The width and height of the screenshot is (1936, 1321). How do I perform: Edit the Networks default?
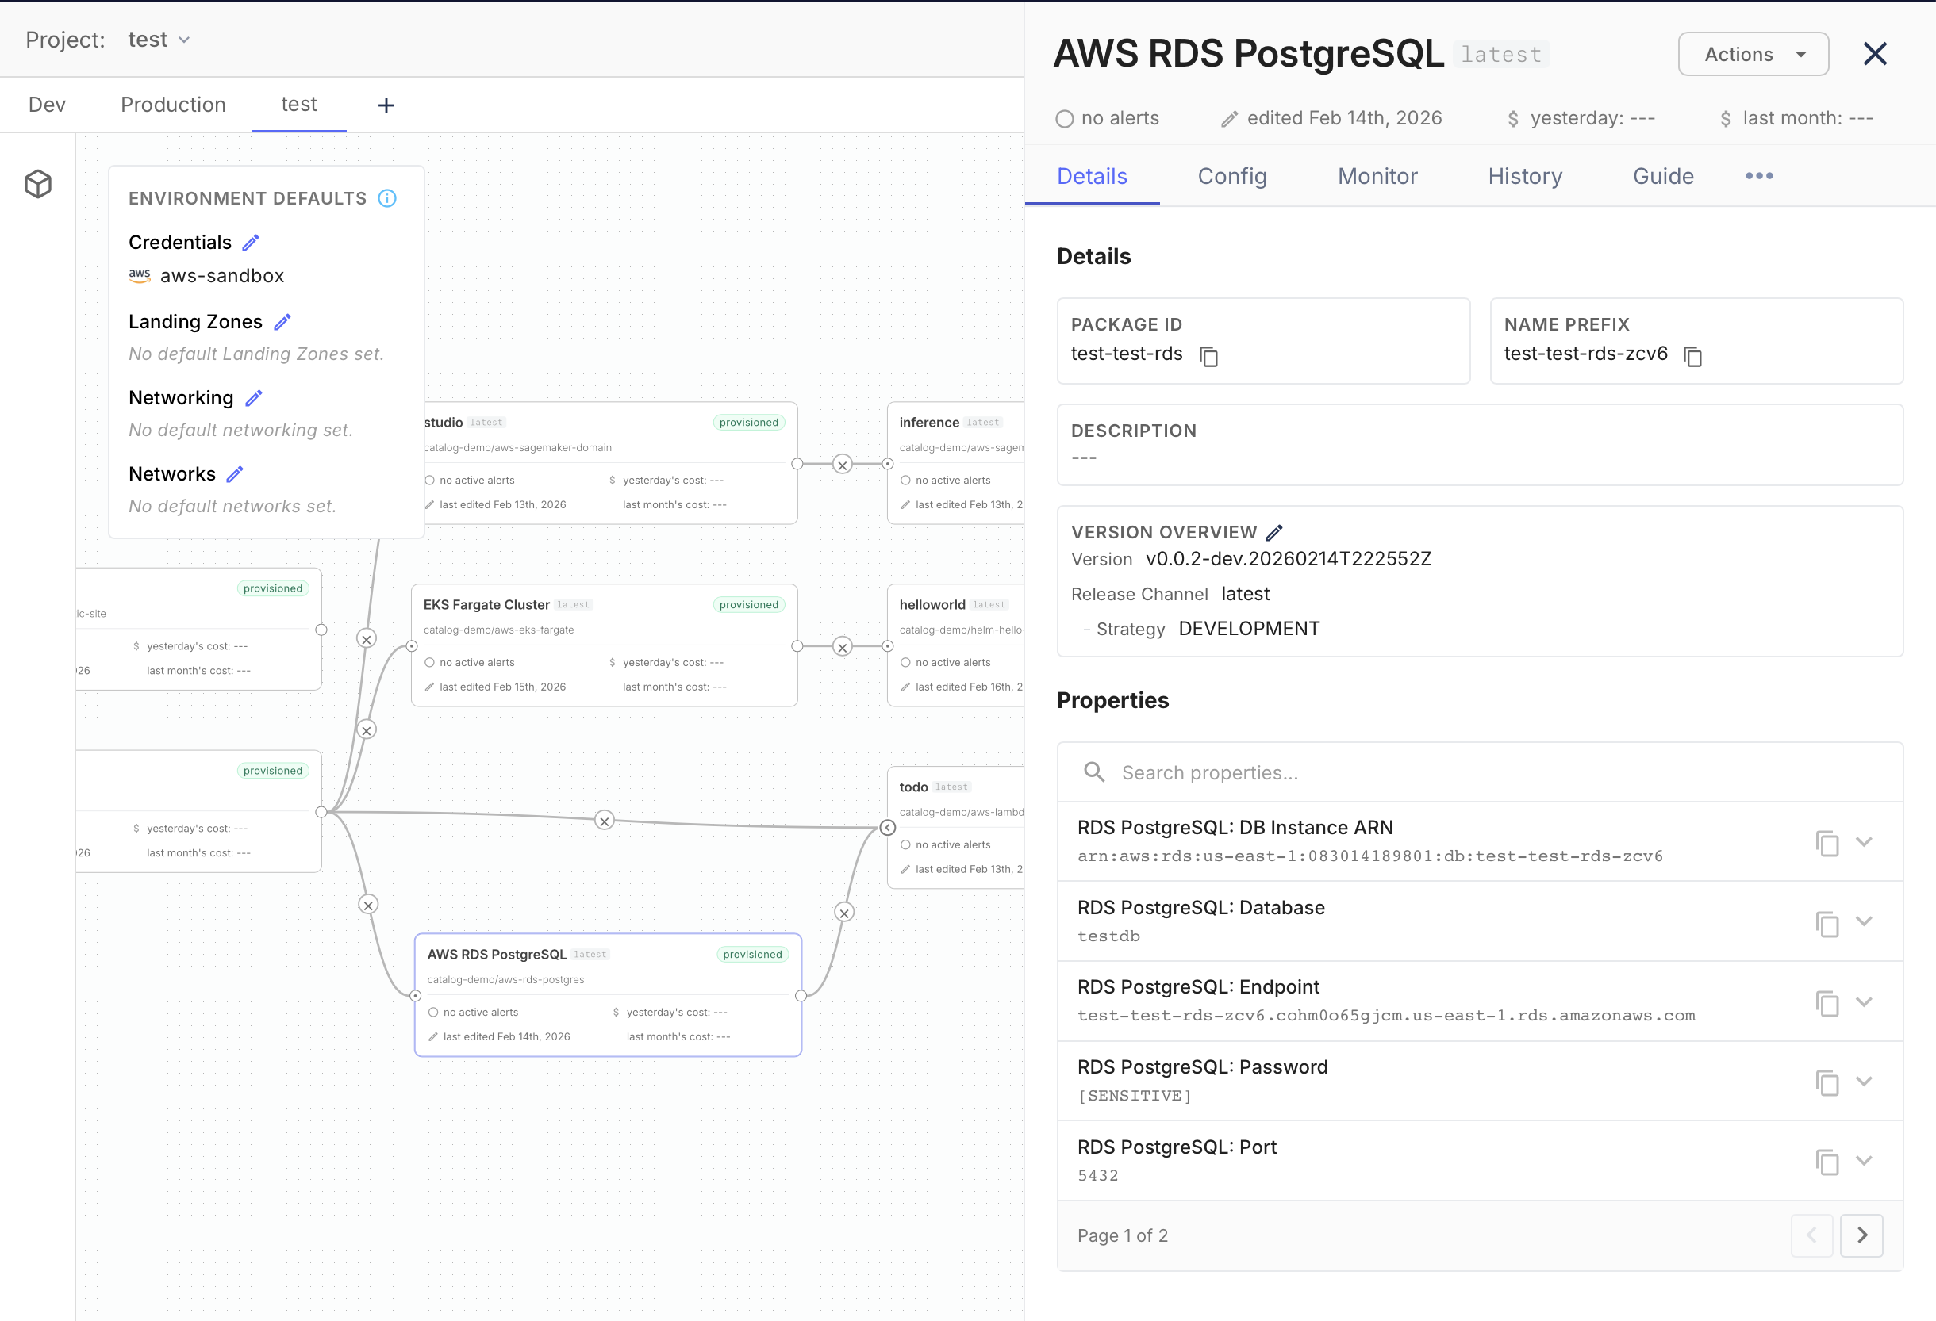[234, 473]
